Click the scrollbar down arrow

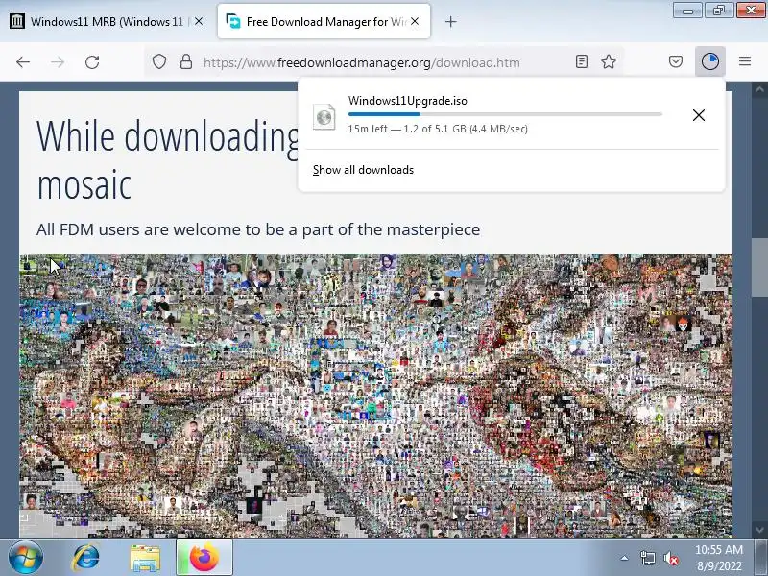click(759, 530)
